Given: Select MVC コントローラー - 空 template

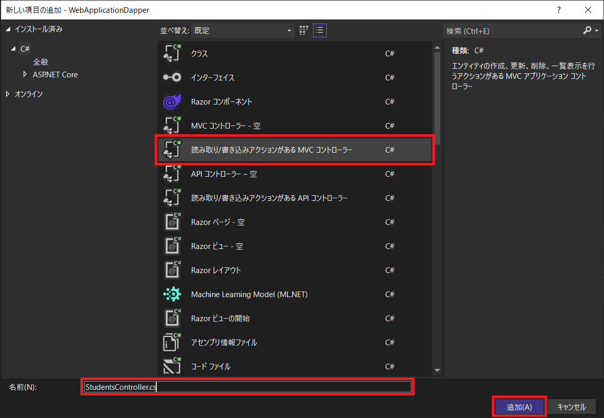Looking at the screenshot, I should click(x=225, y=126).
